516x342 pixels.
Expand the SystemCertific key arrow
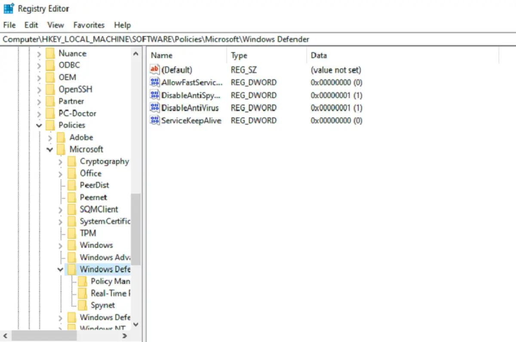(61, 222)
